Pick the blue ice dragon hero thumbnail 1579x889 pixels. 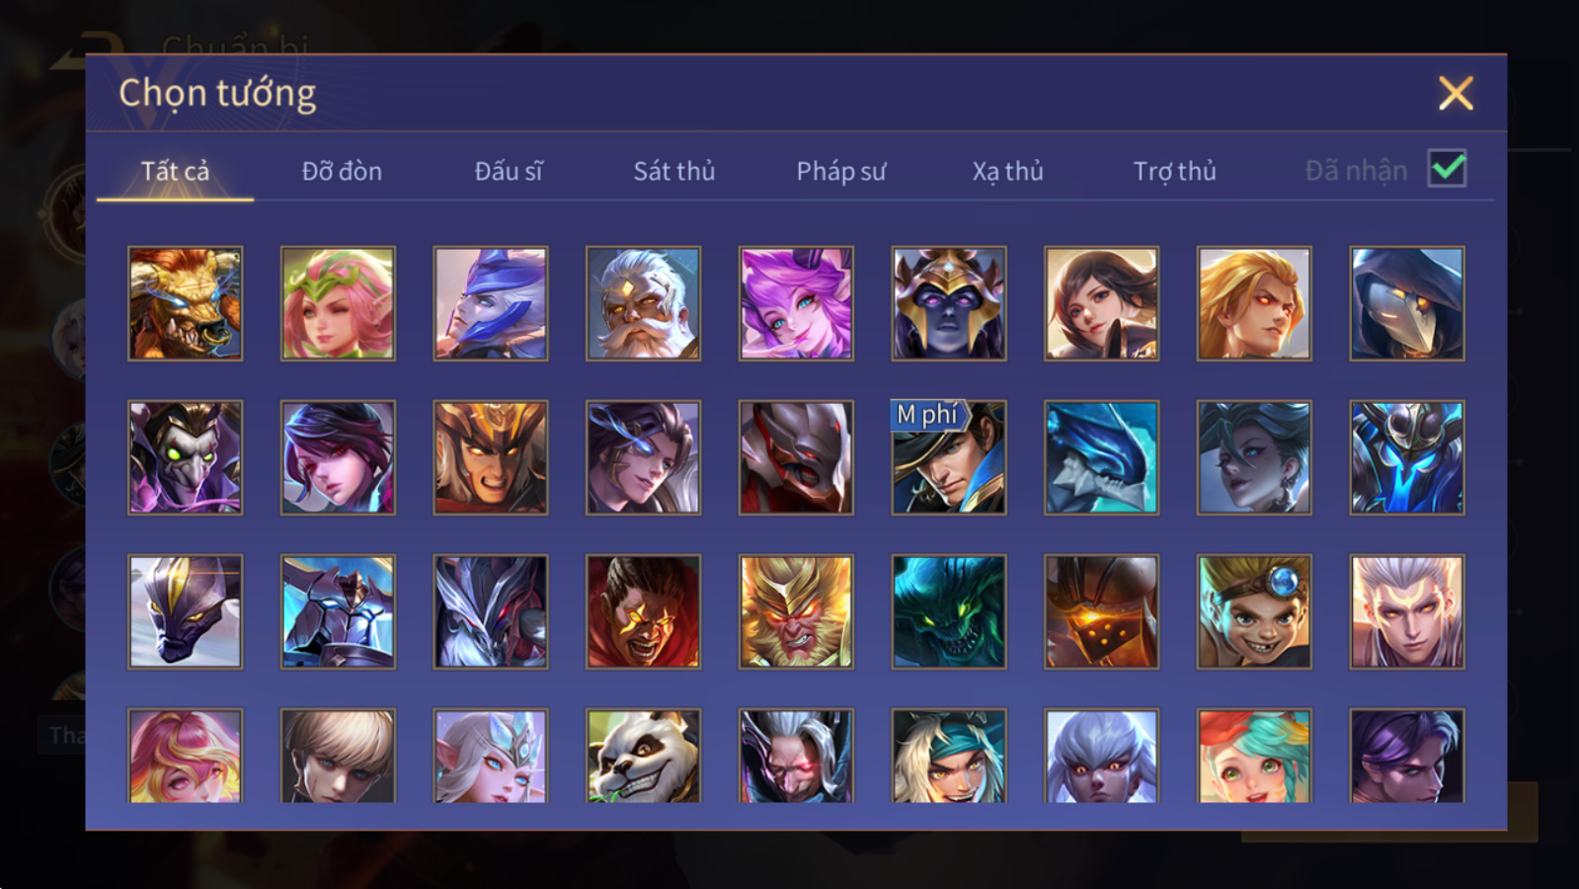coord(1101,457)
